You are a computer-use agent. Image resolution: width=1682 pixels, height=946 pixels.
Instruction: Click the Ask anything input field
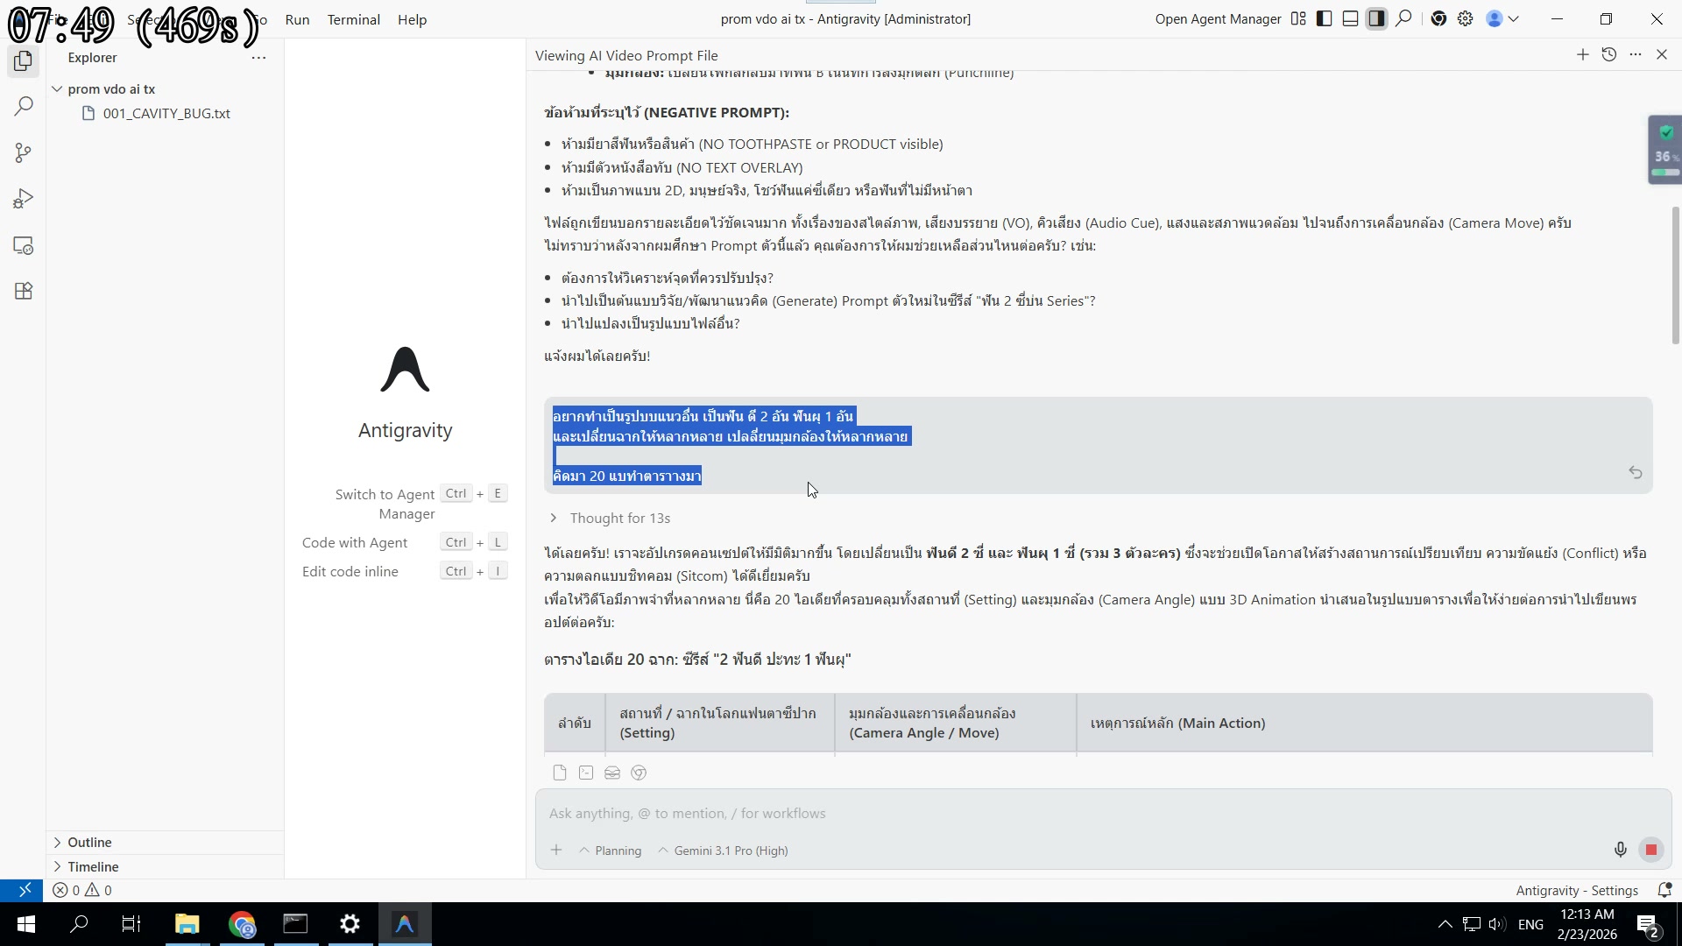tap(1051, 814)
